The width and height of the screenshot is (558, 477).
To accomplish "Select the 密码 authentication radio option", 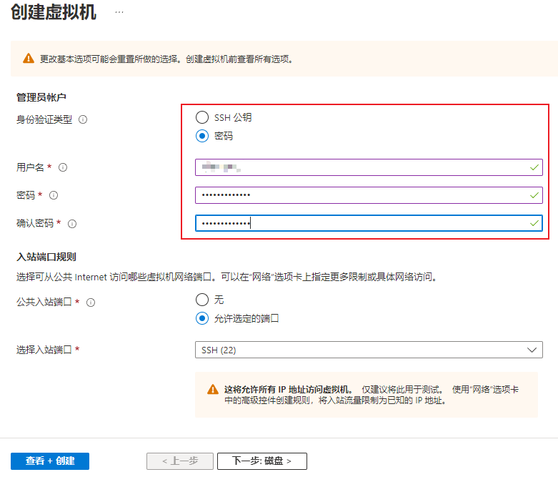I will click(x=202, y=136).
